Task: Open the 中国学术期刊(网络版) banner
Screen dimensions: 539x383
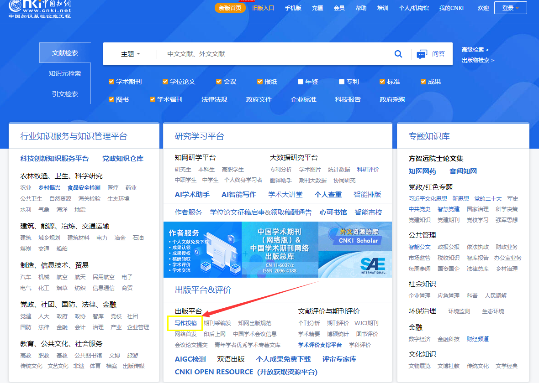Action: pyautogui.click(x=280, y=249)
